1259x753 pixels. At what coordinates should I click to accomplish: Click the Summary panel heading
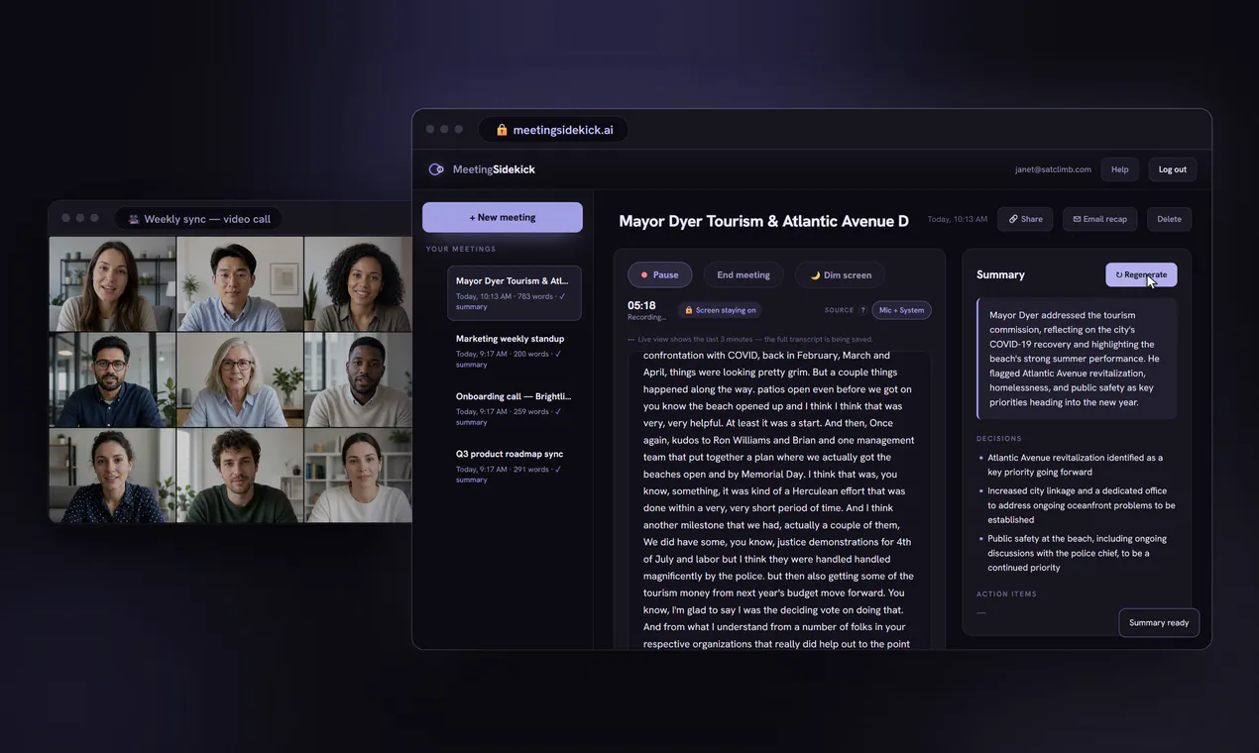pyautogui.click(x=1000, y=274)
